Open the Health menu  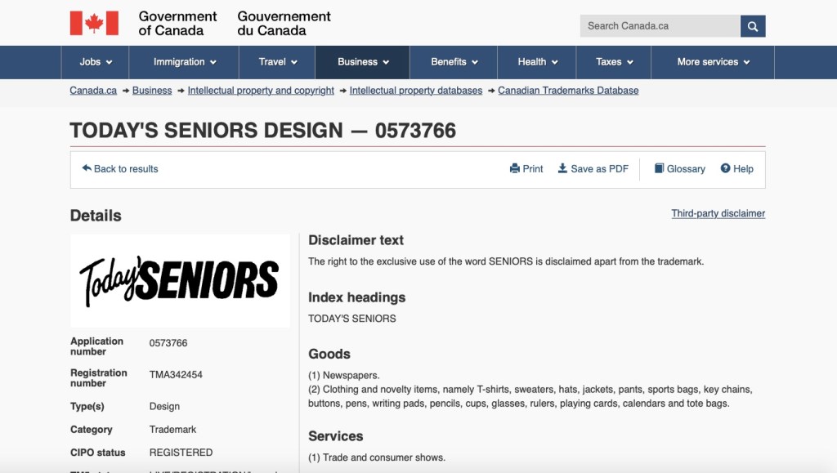click(x=538, y=62)
